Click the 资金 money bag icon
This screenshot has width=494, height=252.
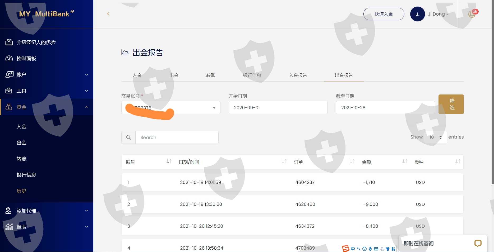pyautogui.click(x=9, y=107)
